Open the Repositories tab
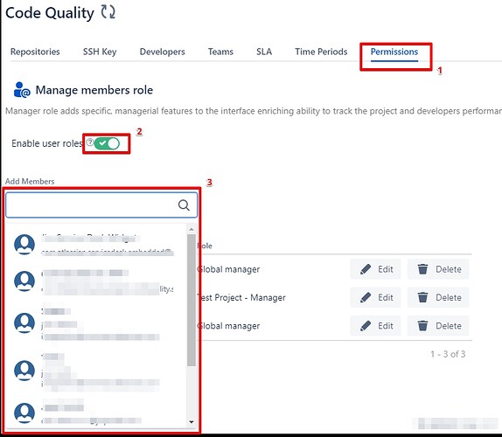 (35, 52)
